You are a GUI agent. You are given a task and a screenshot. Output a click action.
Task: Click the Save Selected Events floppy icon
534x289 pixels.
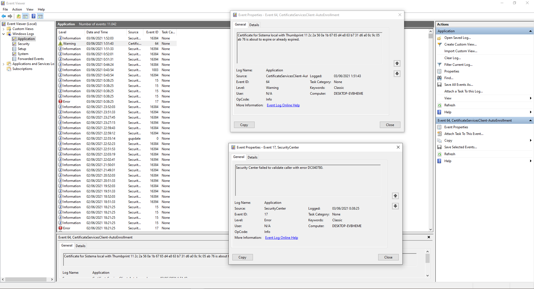point(439,147)
